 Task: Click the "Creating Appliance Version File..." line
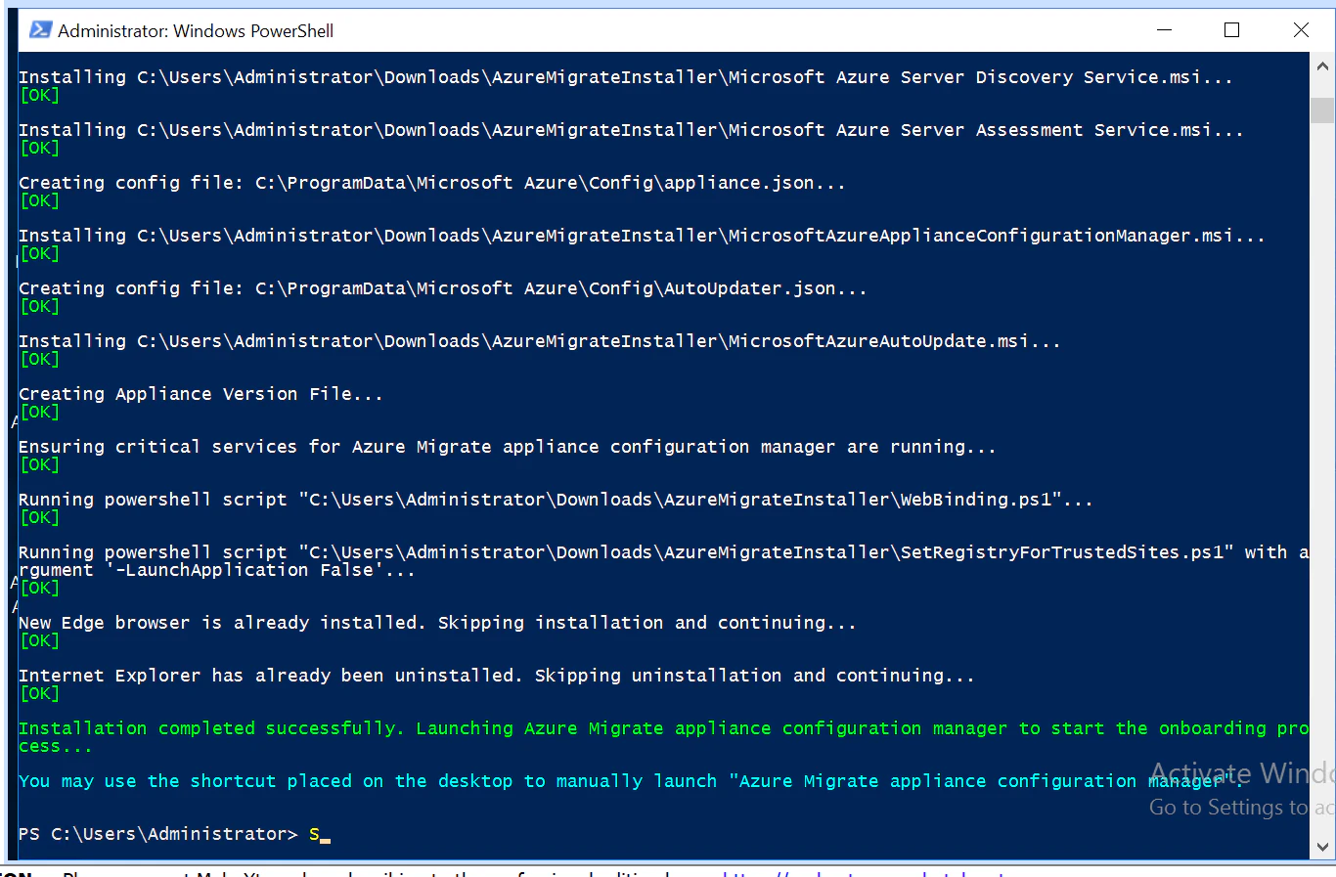pos(200,394)
